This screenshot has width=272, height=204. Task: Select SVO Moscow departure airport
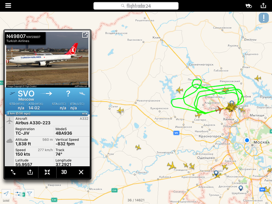pos(26,95)
